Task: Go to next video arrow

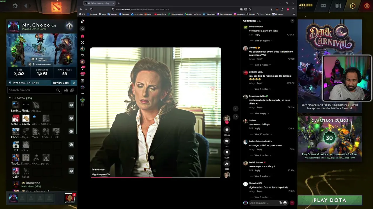Action: coord(235,117)
